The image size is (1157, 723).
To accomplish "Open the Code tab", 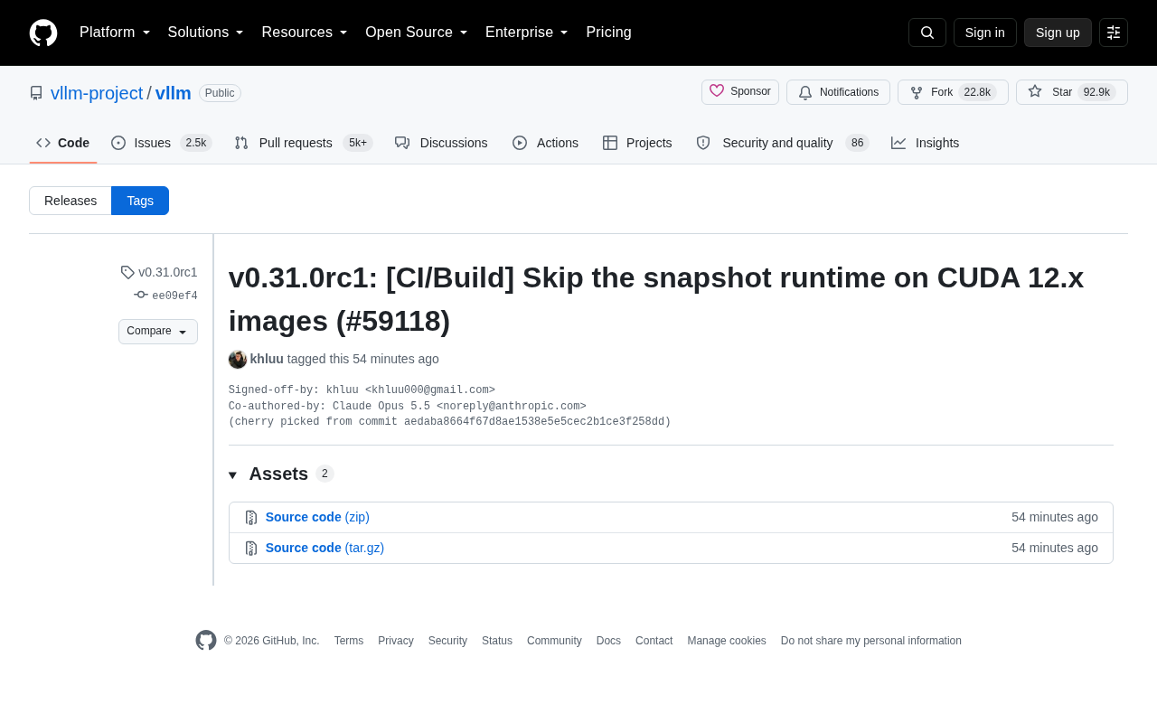I will tap(63, 143).
